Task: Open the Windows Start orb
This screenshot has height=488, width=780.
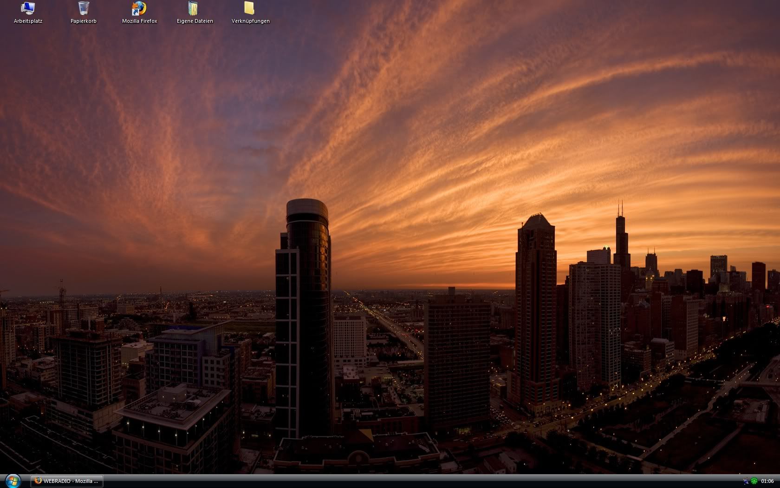Action: pyautogui.click(x=13, y=481)
